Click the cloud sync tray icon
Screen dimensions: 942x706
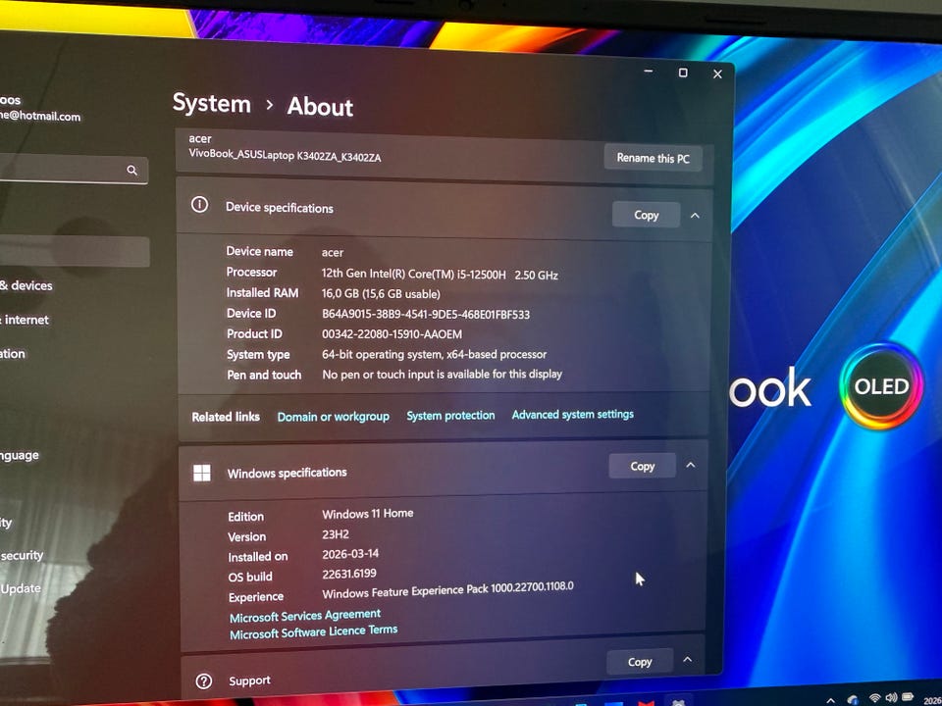(853, 699)
